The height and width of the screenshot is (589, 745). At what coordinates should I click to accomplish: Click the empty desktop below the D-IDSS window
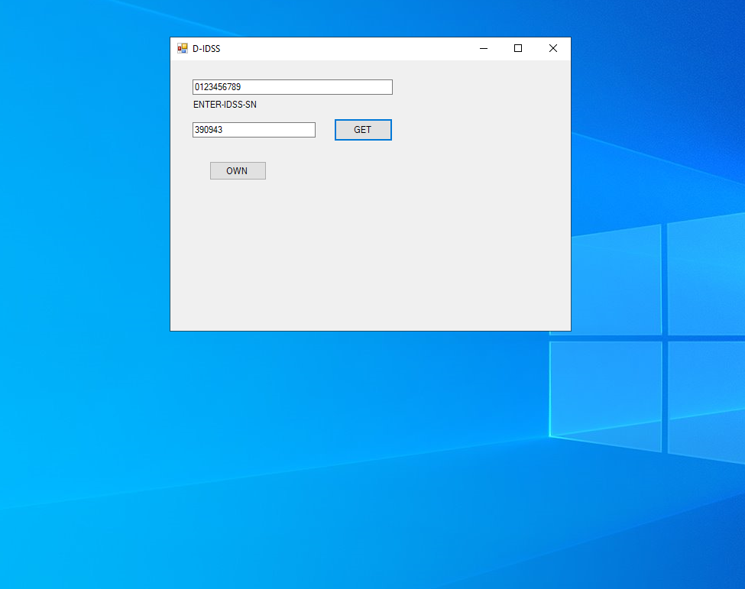[x=367, y=458]
